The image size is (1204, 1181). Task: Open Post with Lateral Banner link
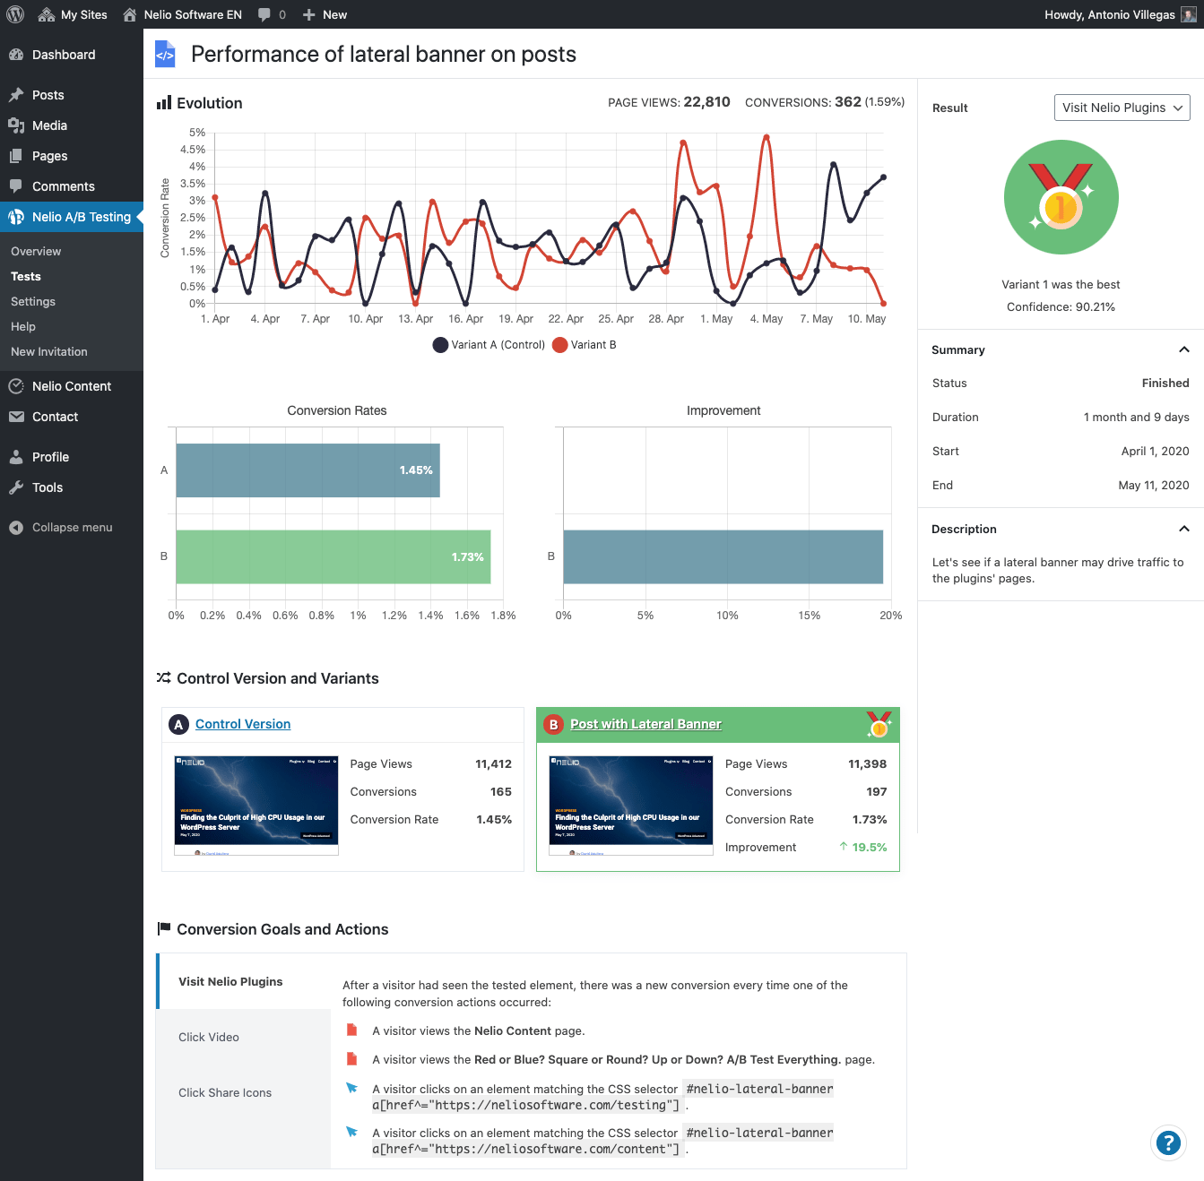[x=645, y=724]
